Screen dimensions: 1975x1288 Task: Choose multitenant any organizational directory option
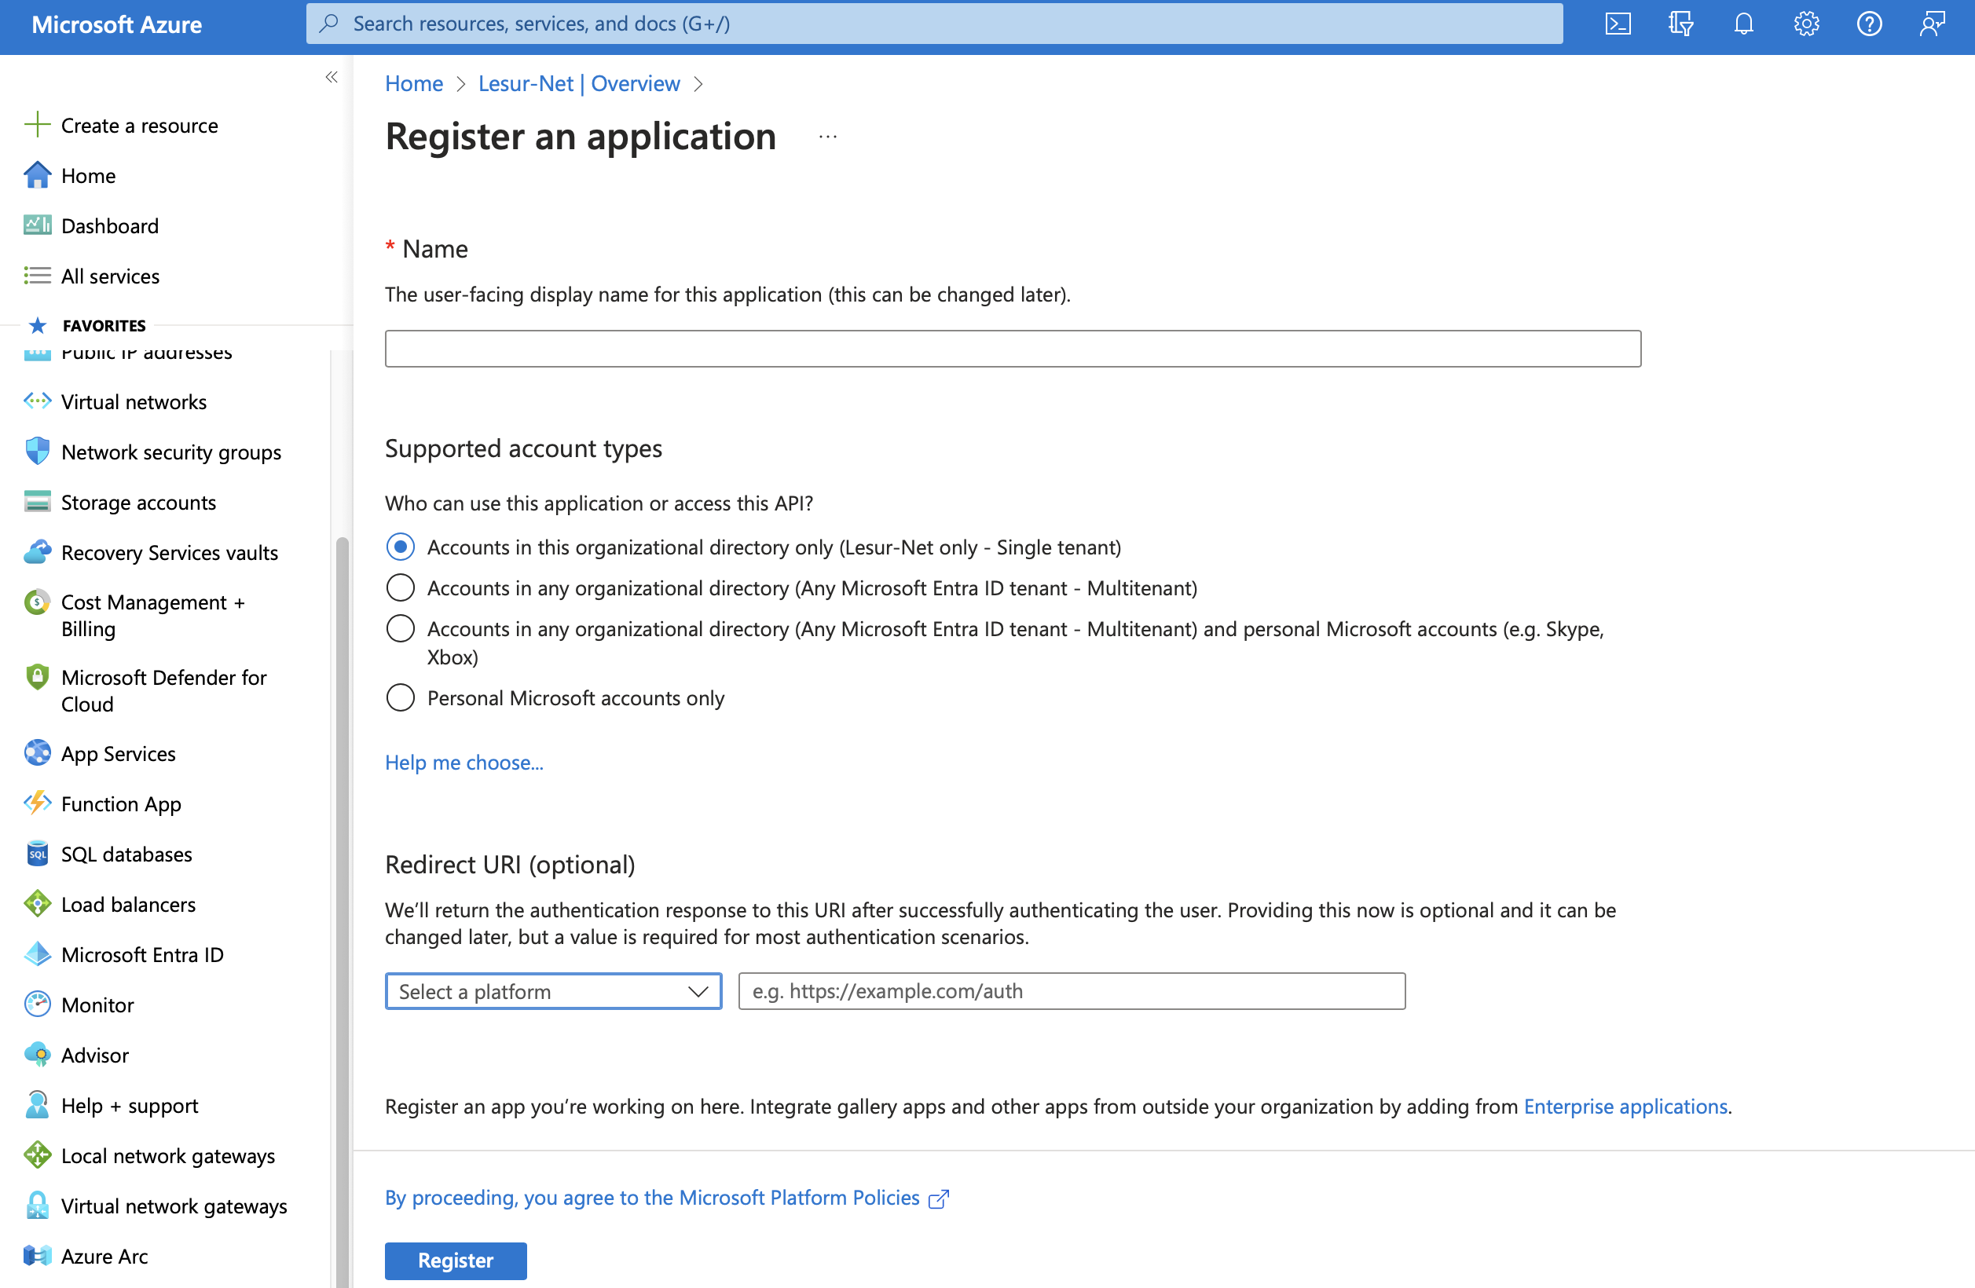[400, 587]
